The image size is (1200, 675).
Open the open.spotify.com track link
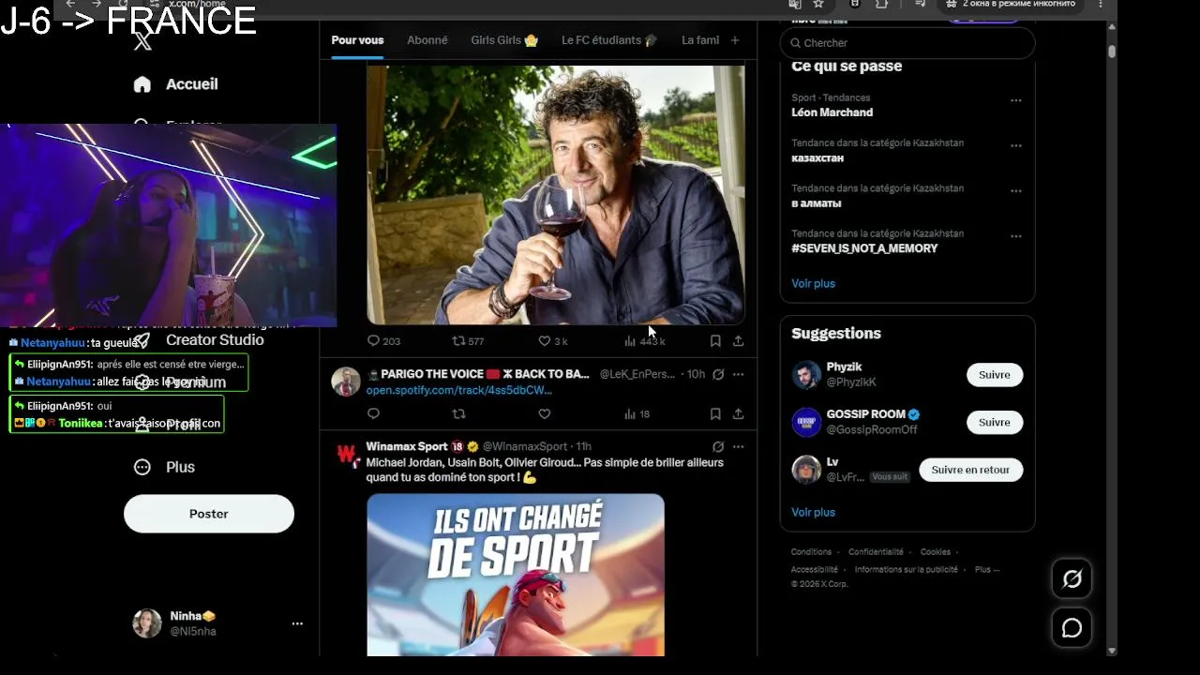(x=458, y=390)
